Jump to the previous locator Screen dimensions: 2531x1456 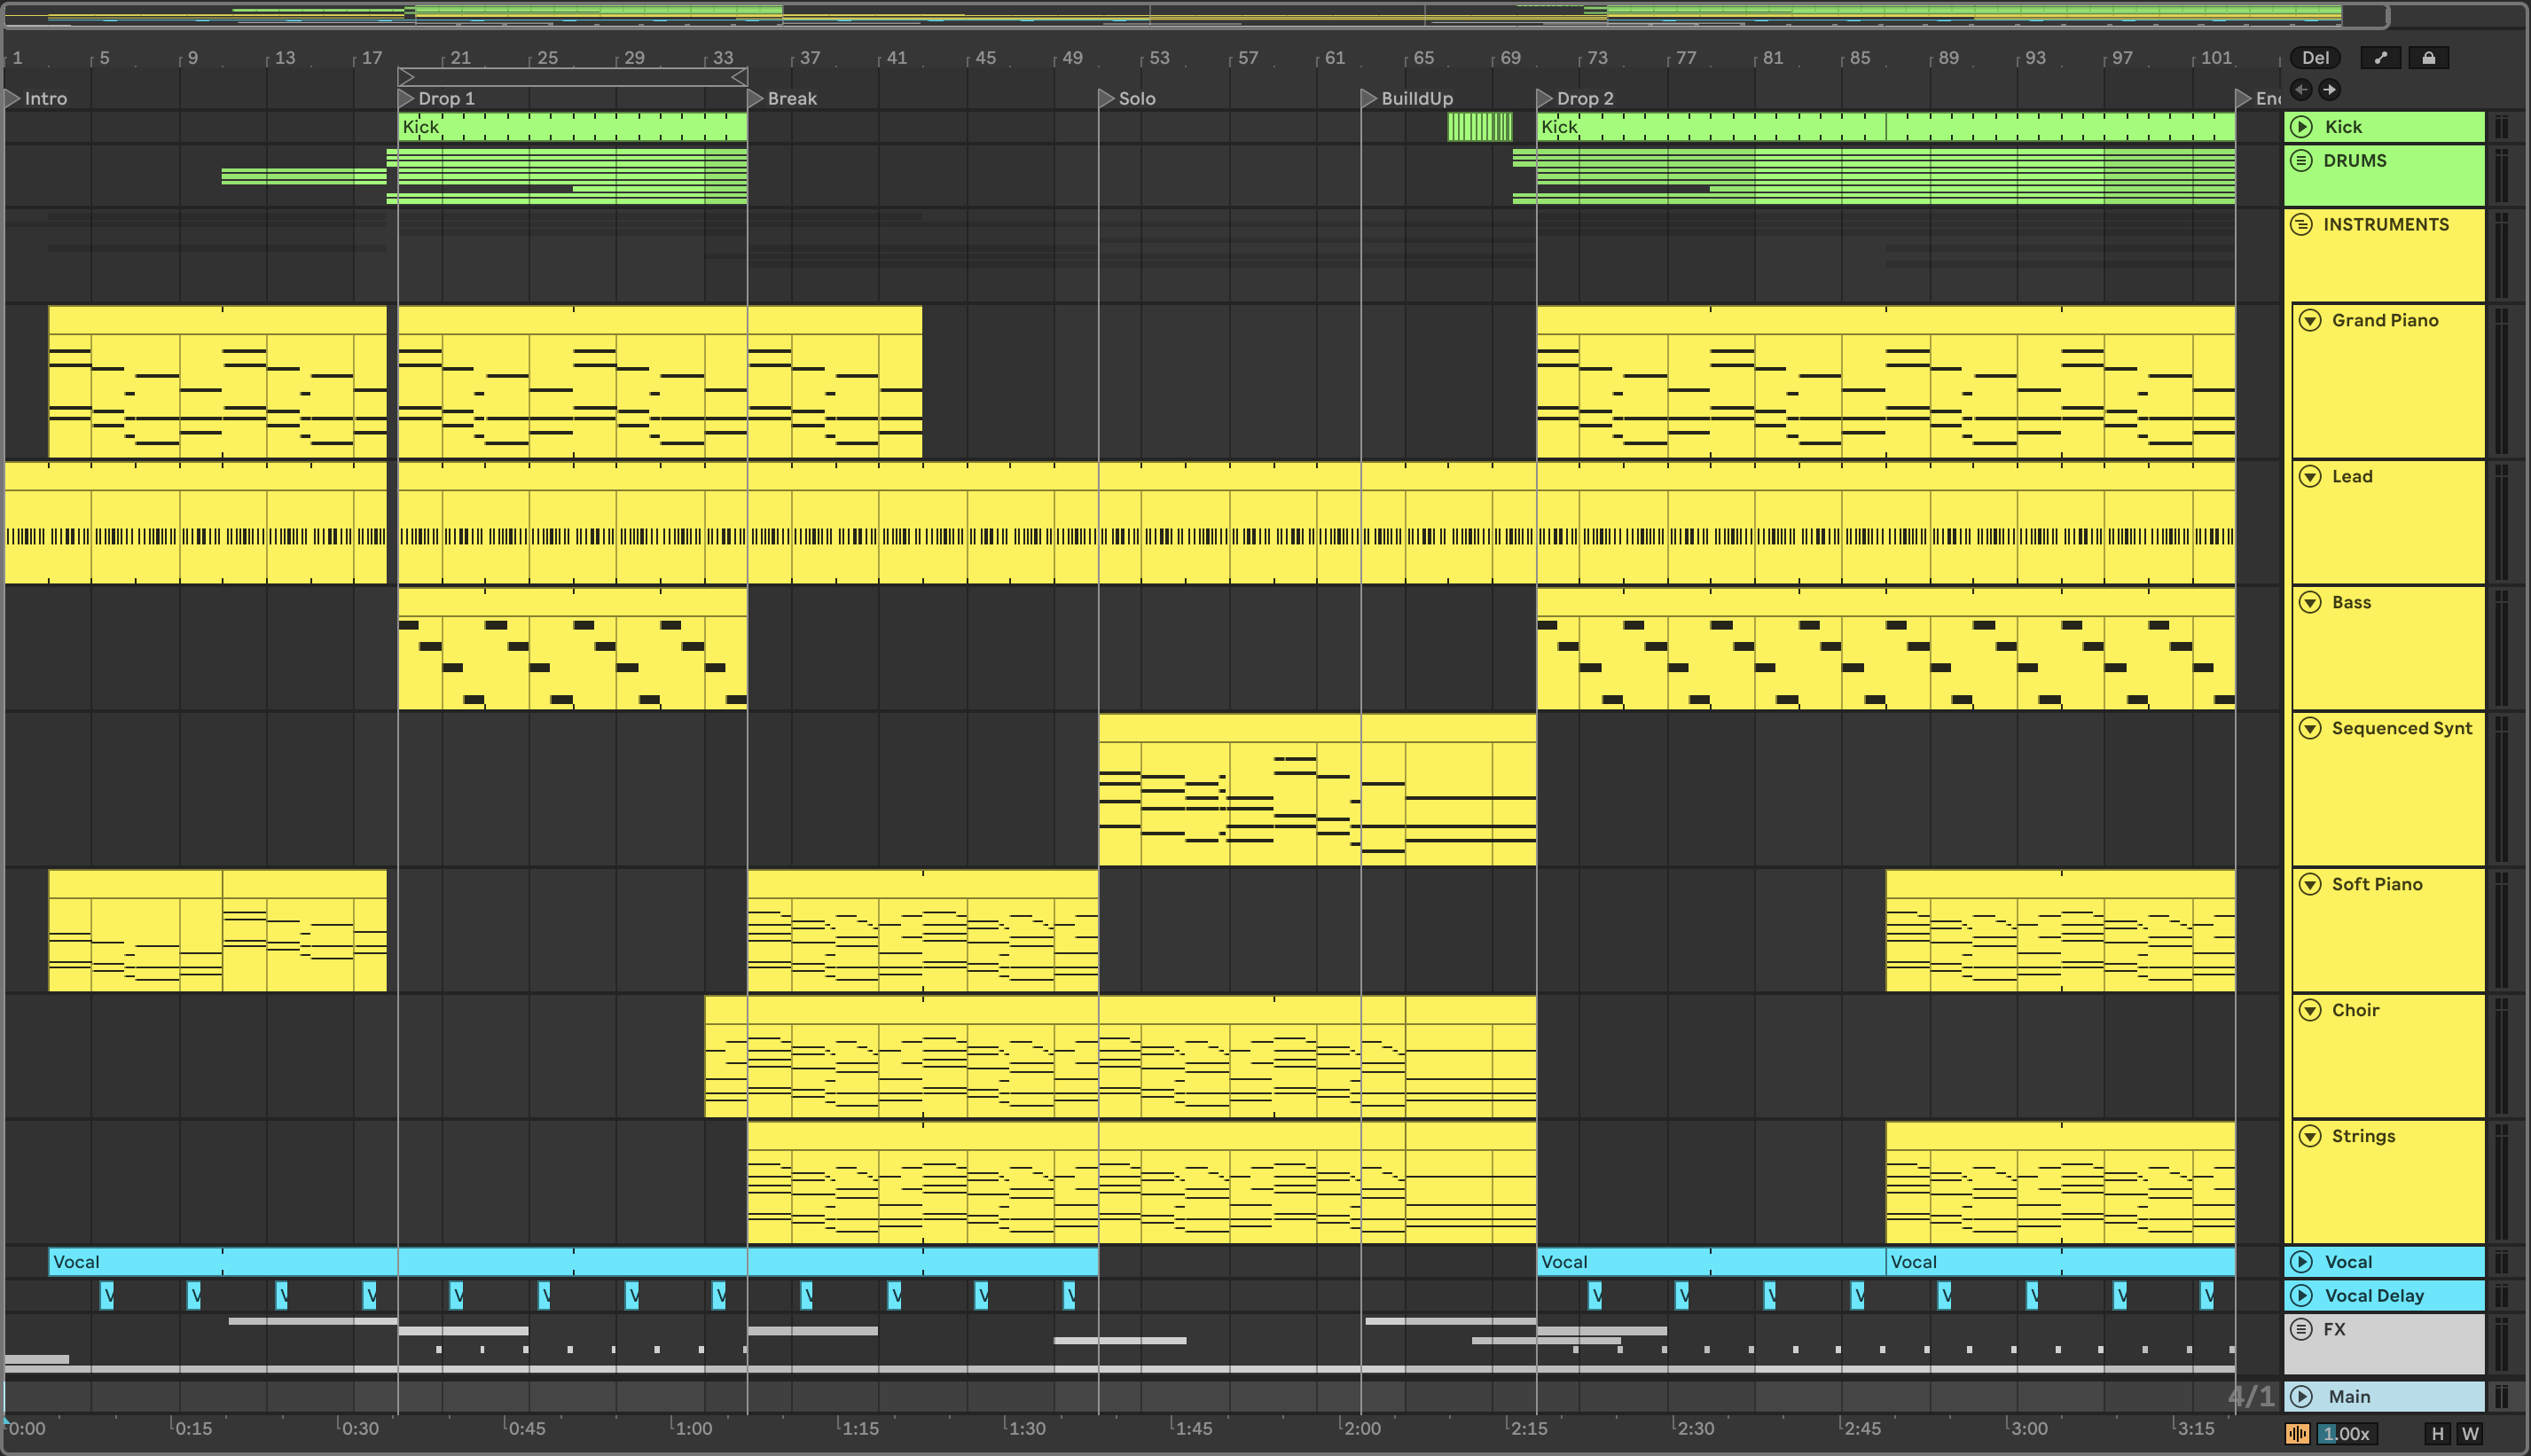(x=2301, y=90)
